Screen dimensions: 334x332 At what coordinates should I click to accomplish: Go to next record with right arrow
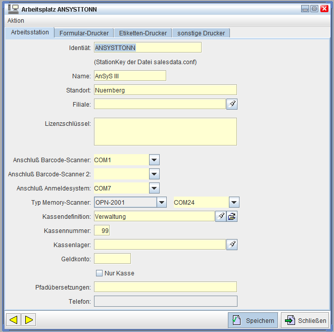29,320
